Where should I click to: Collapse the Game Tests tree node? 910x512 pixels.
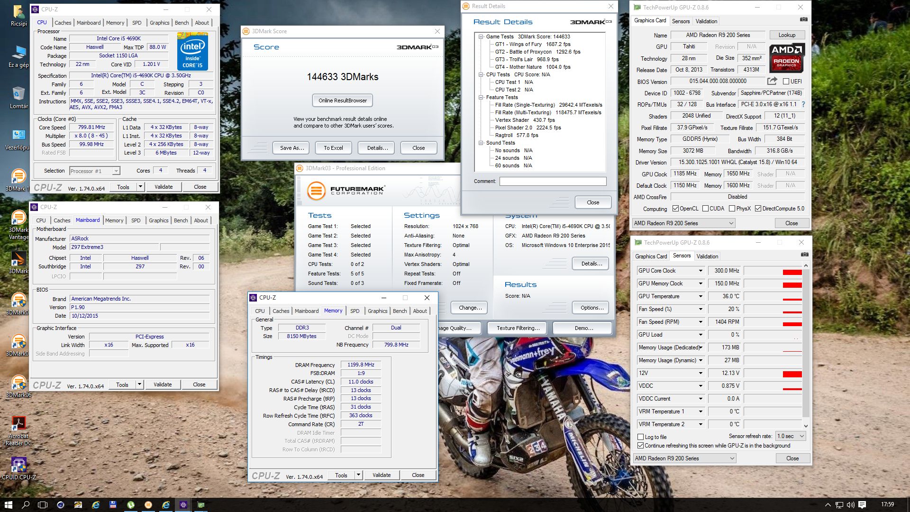(x=481, y=37)
